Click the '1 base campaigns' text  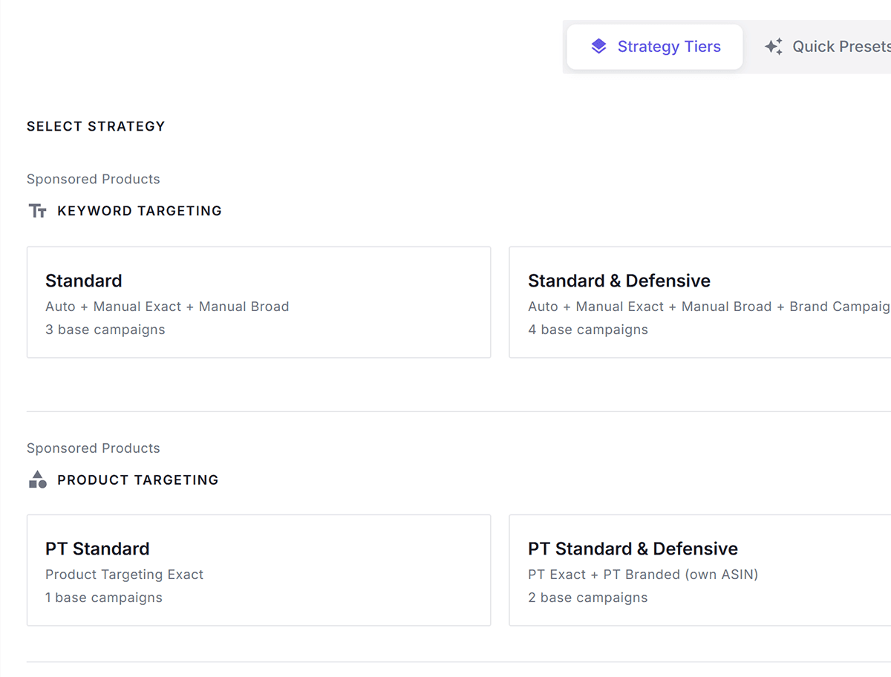tap(103, 598)
